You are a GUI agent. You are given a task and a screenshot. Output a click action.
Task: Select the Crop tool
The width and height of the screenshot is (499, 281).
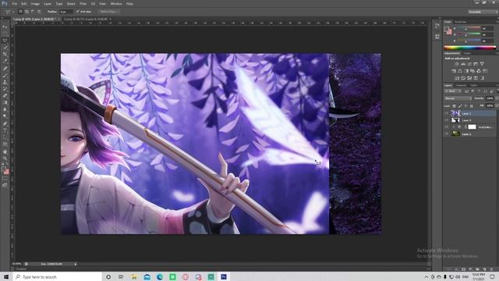click(x=5, y=54)
